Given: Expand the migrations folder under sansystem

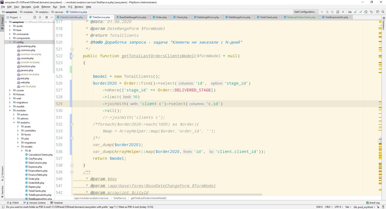Looking at the screenshot, I should coord(10,103).
